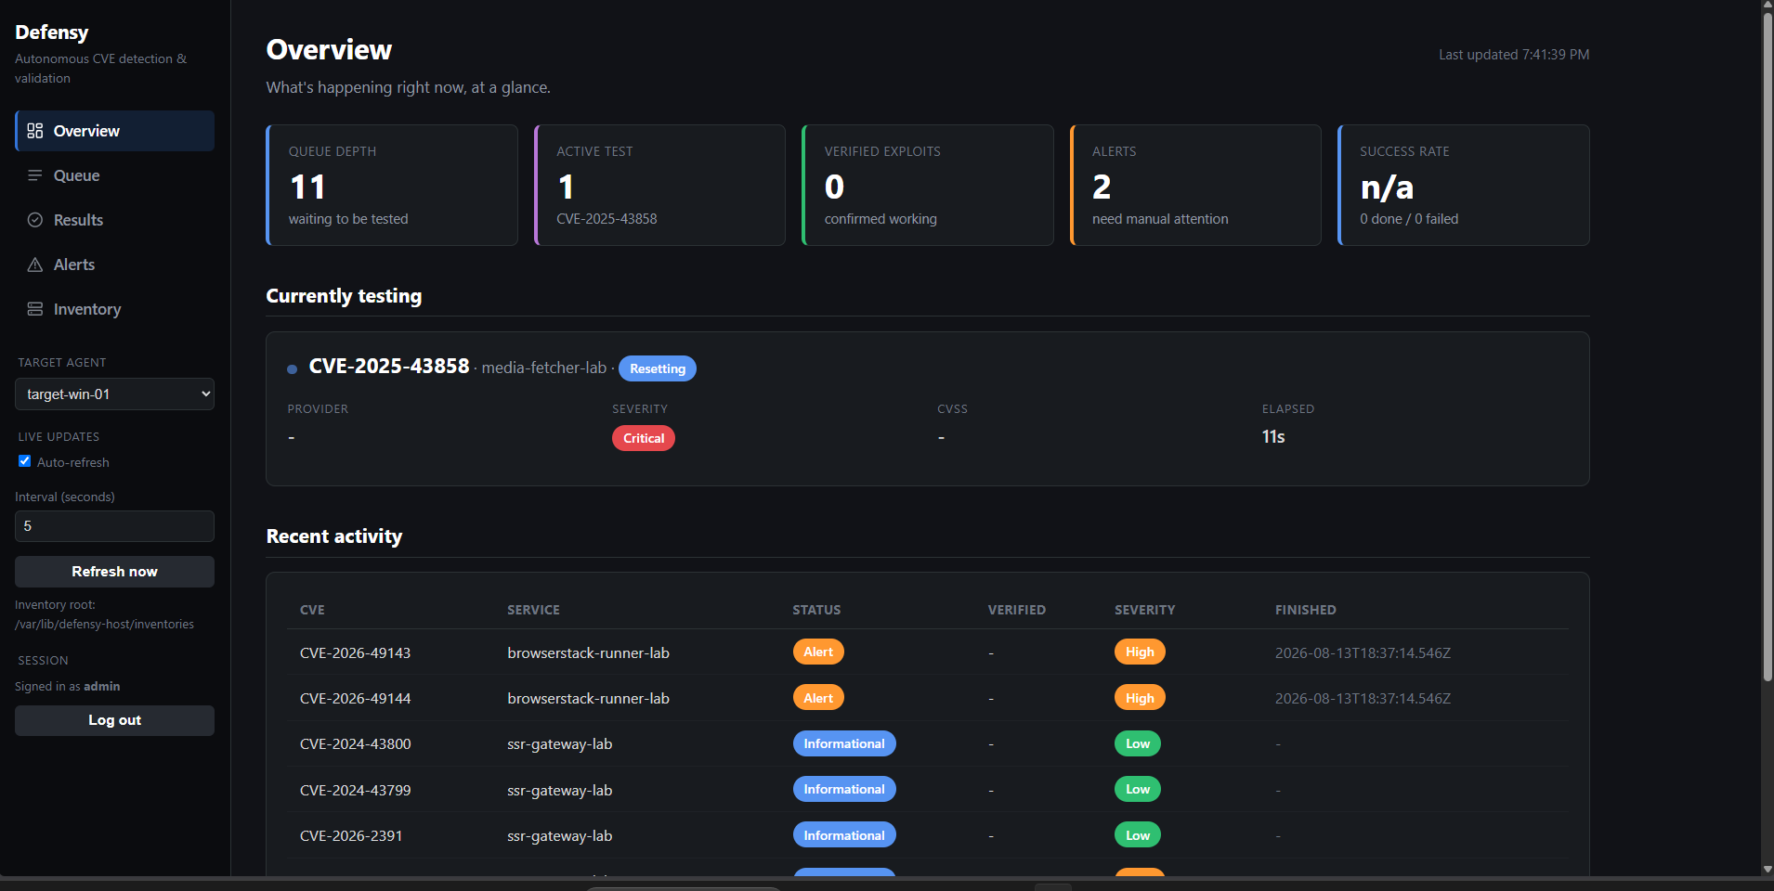Click Low severity badge for CVE-2026-2391
The height and width of the screenshot is (891, 1774).
(1138, 835)
